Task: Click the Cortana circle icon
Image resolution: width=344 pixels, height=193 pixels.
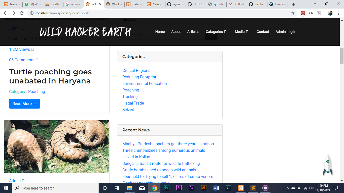Action: coord(105,188)
